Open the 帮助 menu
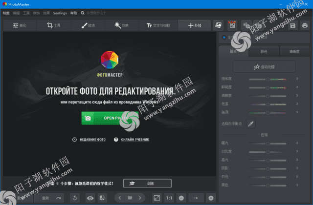Image resolution: width=313 pixels, height=205 pixels. [73, 13]
